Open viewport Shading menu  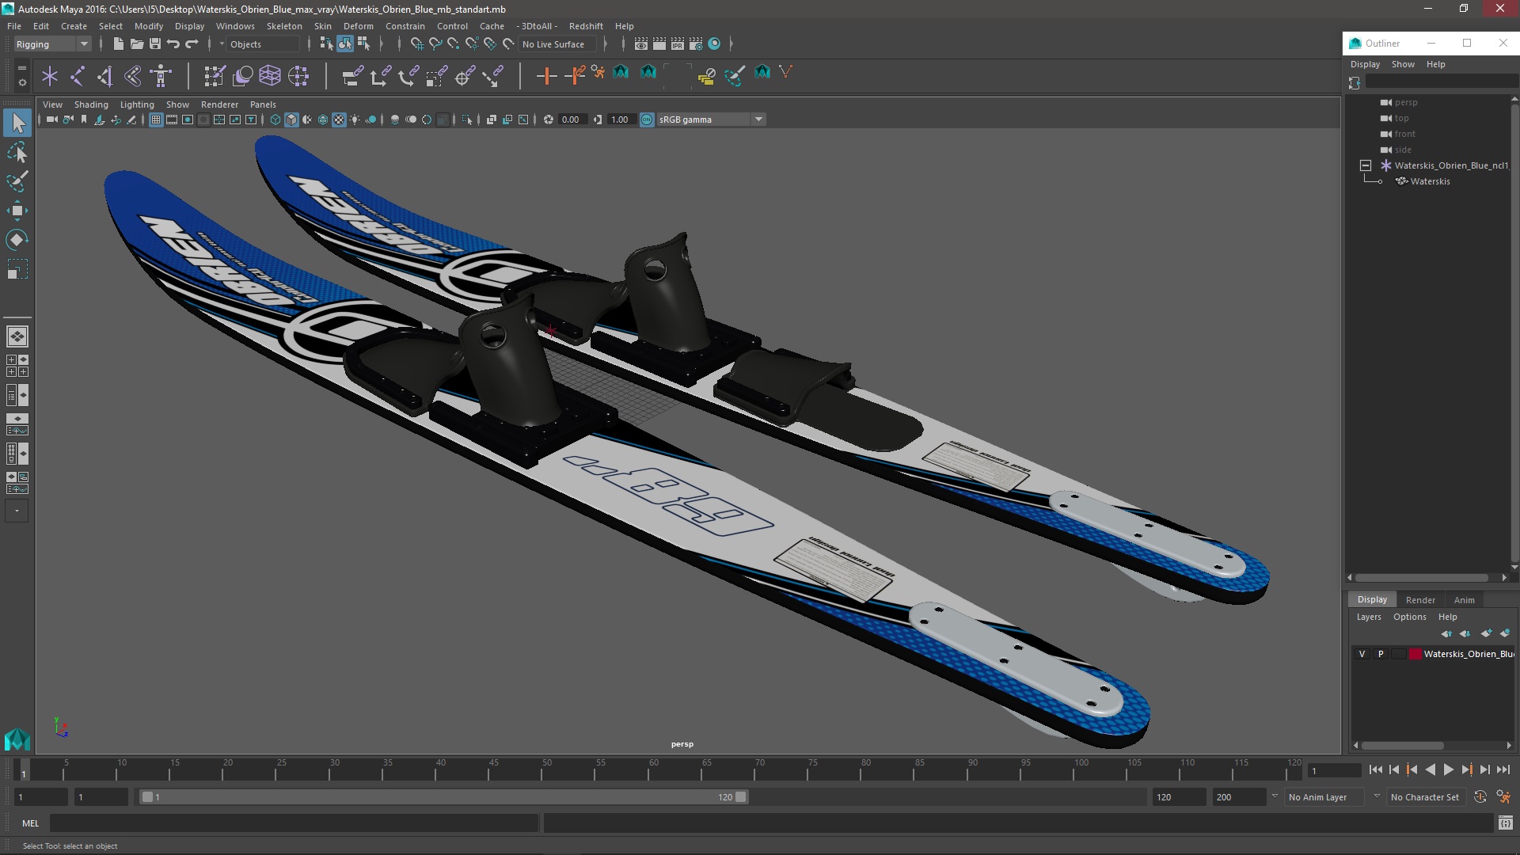[x=91, y=104]
